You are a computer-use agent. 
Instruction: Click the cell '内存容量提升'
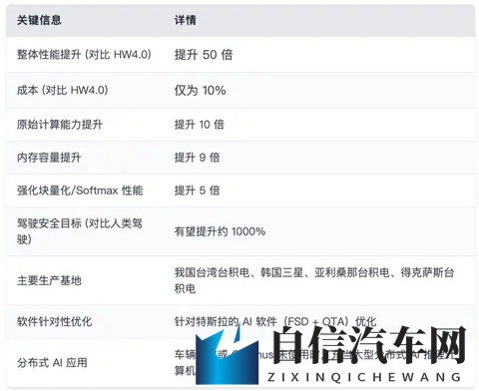pos(49,158)
